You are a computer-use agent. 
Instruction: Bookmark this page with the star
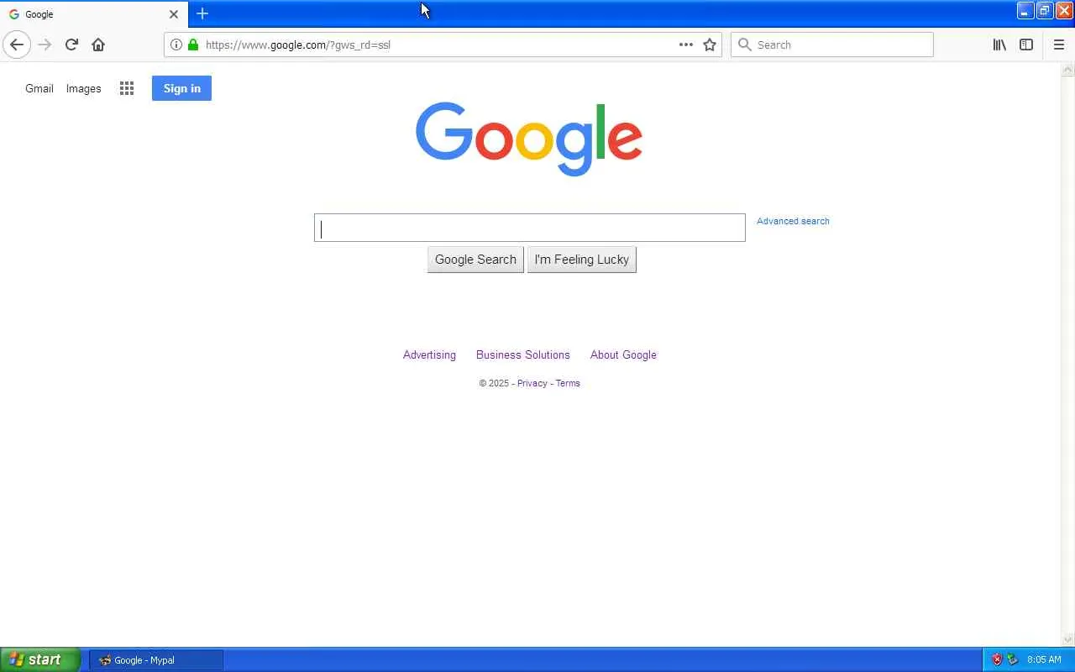pyautogui.click(x=710, y=45)
